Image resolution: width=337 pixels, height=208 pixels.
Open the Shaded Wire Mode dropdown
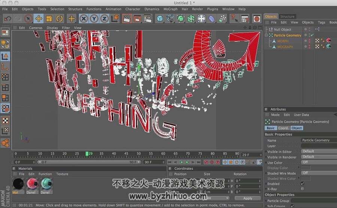click(x=319, y=173)
